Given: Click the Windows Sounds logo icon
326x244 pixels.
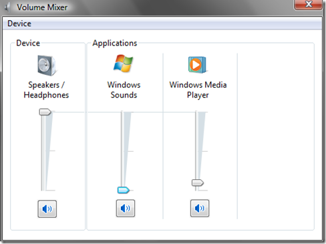Looking at the screenshot, I should point(123,64).
